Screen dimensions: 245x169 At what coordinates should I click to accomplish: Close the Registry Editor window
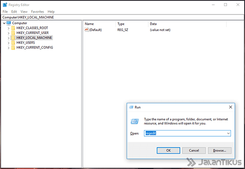click(238, 5)
